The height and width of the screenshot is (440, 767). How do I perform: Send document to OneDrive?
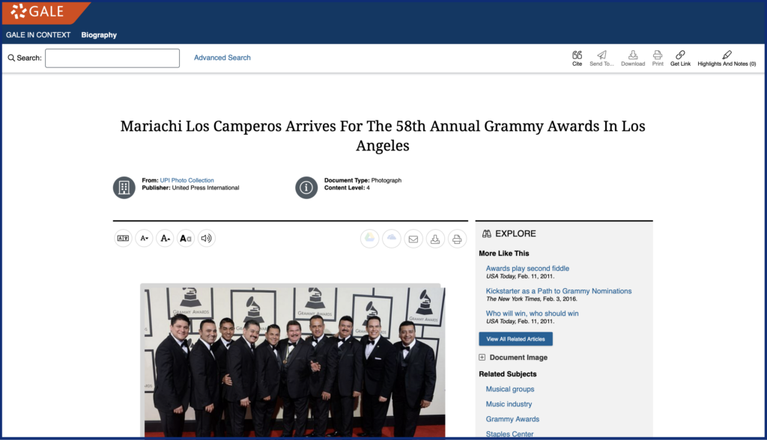pos(391,239)
